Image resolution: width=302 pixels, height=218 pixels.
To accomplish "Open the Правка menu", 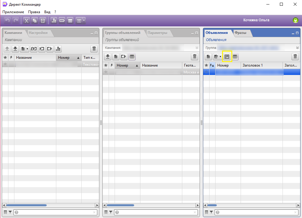I will [34, 12].
